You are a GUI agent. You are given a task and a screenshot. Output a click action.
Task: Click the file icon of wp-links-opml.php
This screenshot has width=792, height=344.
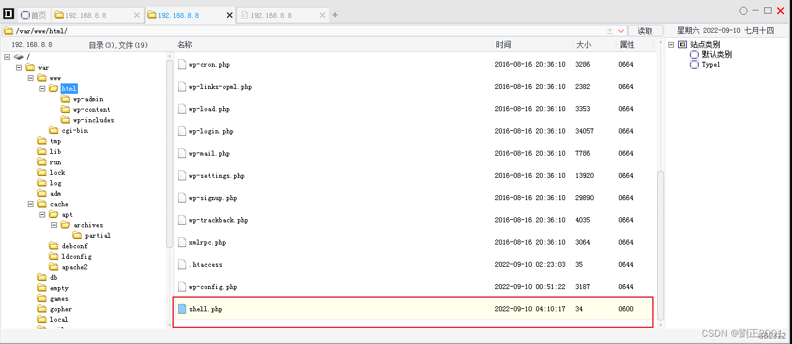pos(182,86)
